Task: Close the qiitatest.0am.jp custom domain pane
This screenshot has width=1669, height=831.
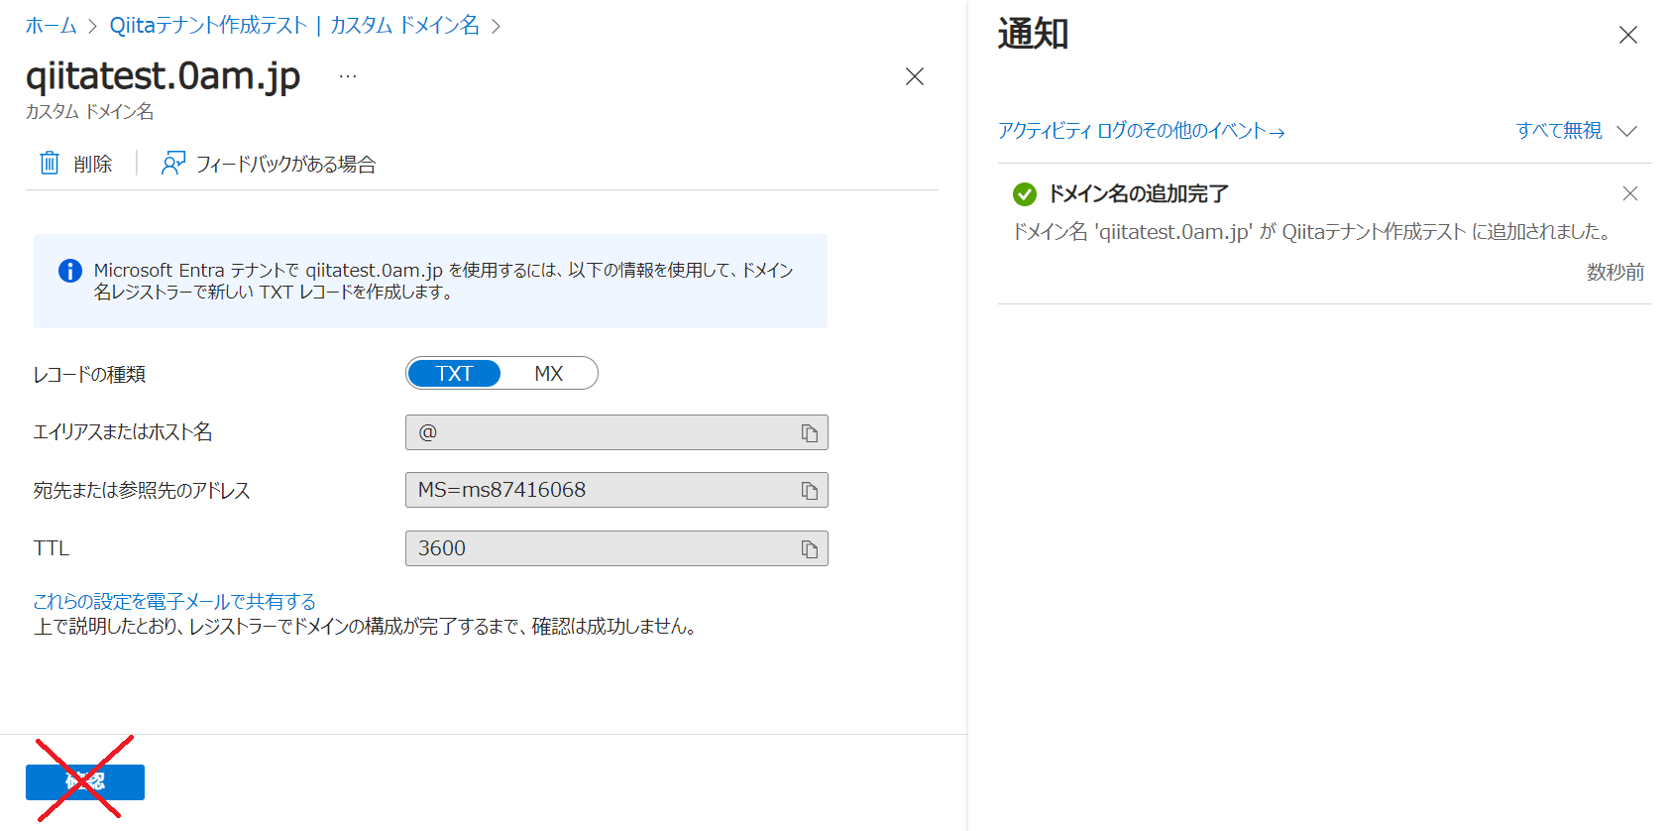Action: [915, 76]
